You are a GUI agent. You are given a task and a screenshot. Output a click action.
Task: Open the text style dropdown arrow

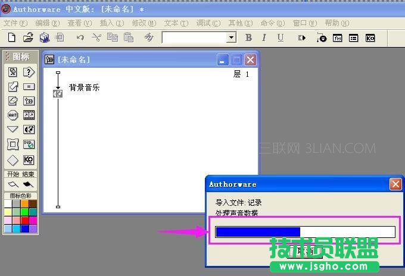[x=232, y=37]
